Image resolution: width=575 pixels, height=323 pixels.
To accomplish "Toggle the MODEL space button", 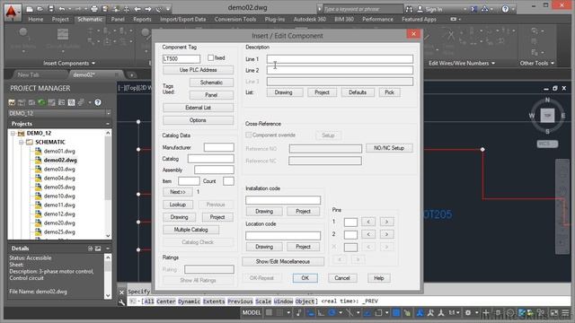I will click(252, 313).
